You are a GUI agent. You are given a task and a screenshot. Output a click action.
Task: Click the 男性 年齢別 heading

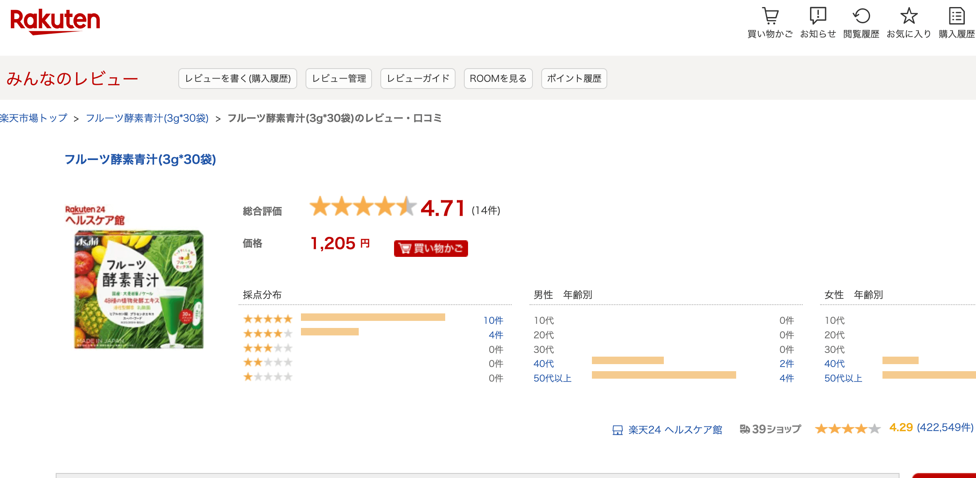(563, 295)
